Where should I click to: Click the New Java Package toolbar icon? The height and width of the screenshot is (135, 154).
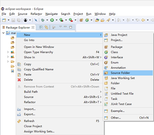(x=81, y=20)
